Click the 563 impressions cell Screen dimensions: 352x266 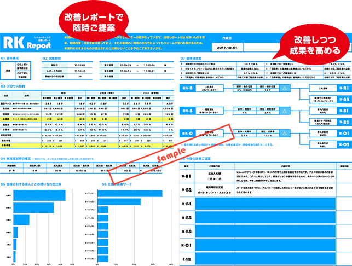tap(47, 109)
